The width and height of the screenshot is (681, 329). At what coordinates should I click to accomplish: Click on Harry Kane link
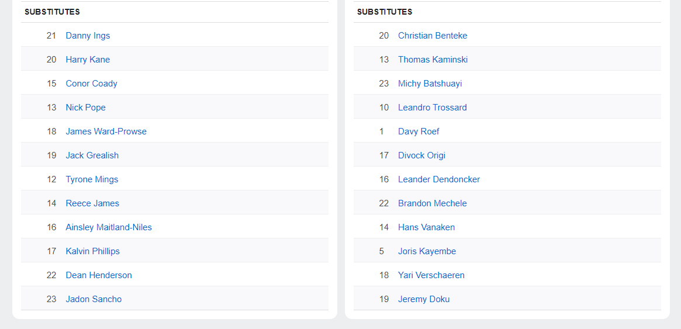[88, 60]
